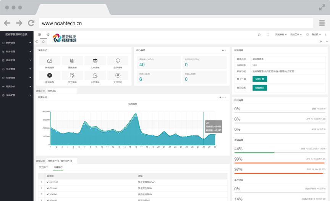Screen dimensions: 330x201
Task: Select the third 数据分析 carousel dot
Action: pyautogui.click(x=226, y=97)
